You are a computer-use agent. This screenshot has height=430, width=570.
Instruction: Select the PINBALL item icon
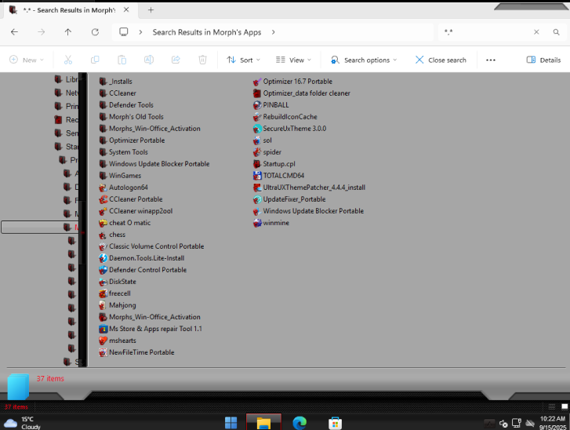pos(257,105)
